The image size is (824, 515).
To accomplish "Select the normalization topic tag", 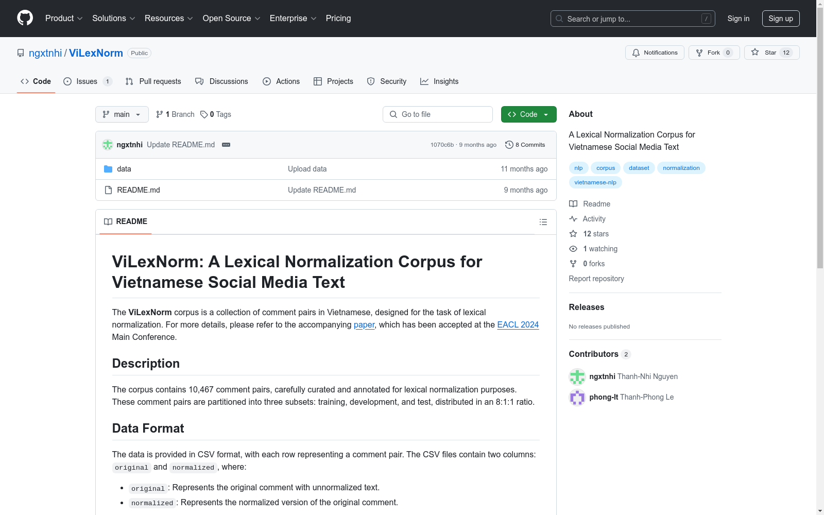I will click(x=681, y=168).
